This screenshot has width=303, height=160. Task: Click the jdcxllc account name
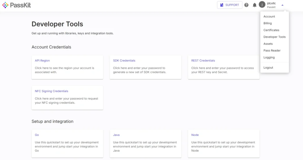[x=271, y=3]
